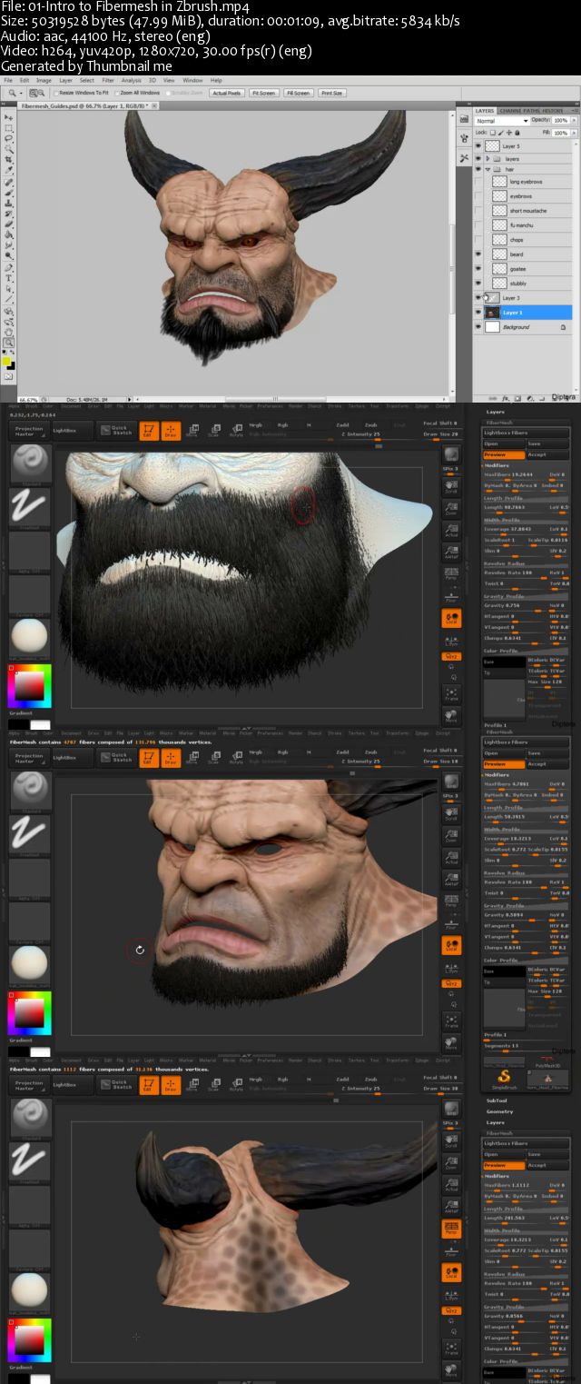This screenshot has width=581, height=1384.
Task: Switch to the PATHS tab in Photoshop
Action: [x=533, y=111]
